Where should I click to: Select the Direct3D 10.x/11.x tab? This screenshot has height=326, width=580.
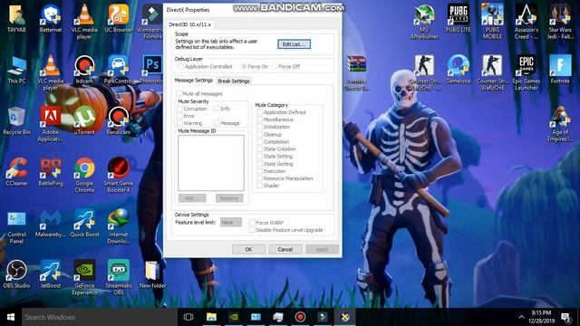(x=190, y=24)
